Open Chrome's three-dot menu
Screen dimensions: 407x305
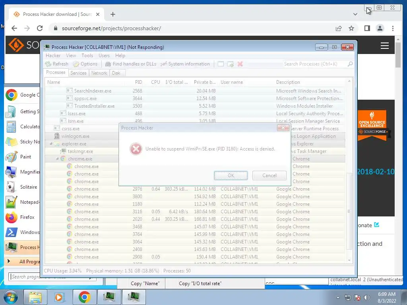[x=393, y=28]
